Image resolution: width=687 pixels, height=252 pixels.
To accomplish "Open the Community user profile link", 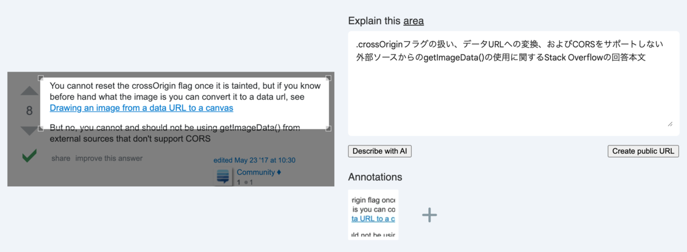I will (x=256, y=172).
